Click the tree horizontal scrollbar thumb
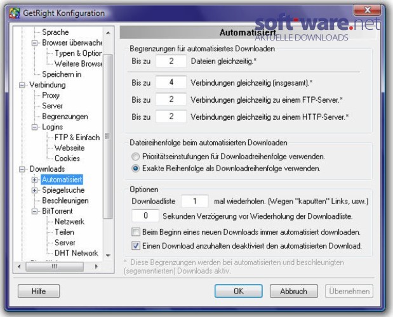The width and height of the screenshot is (393, 317). coord(55,267)
